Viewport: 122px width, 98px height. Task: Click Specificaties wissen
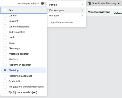click(62, 23)
